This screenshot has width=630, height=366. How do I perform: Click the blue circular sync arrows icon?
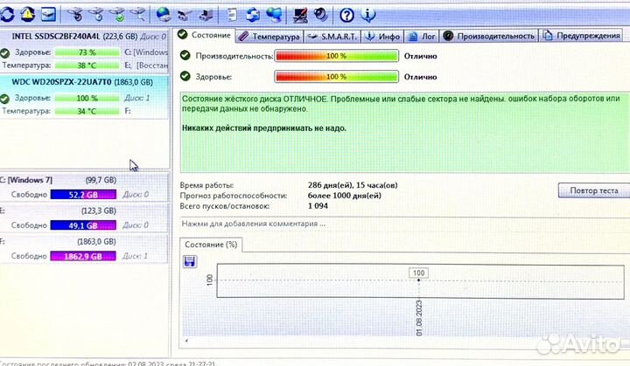tap(253, 15)
